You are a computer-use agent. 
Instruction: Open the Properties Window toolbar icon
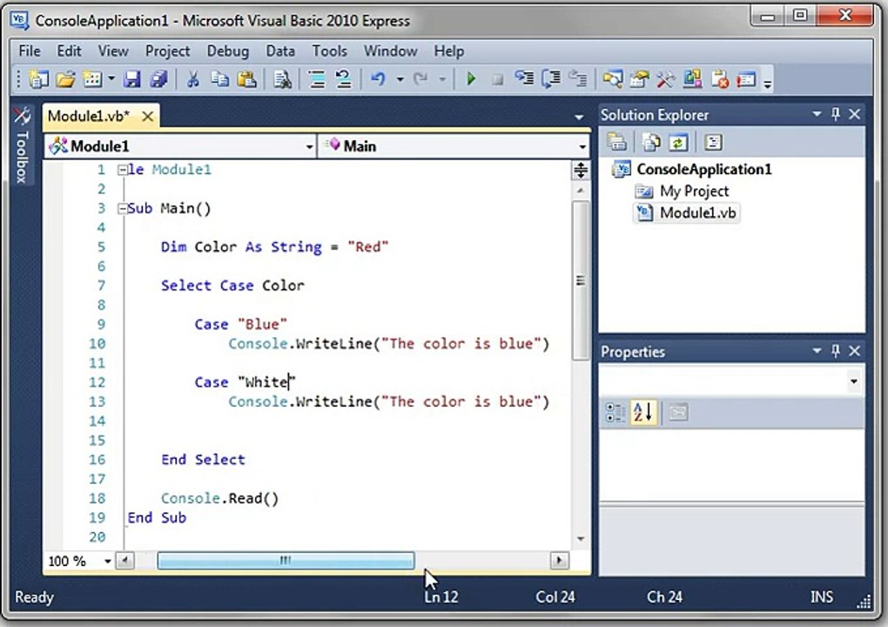(x=639, y=79)
